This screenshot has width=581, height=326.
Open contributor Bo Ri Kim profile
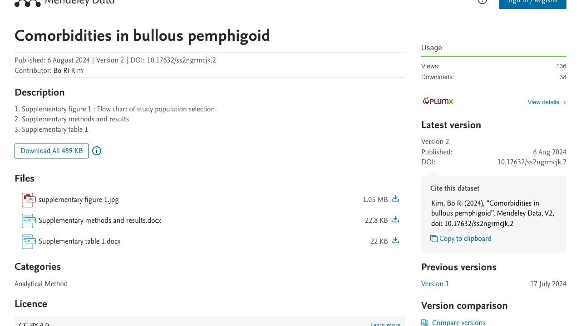(x=68, y=71)
